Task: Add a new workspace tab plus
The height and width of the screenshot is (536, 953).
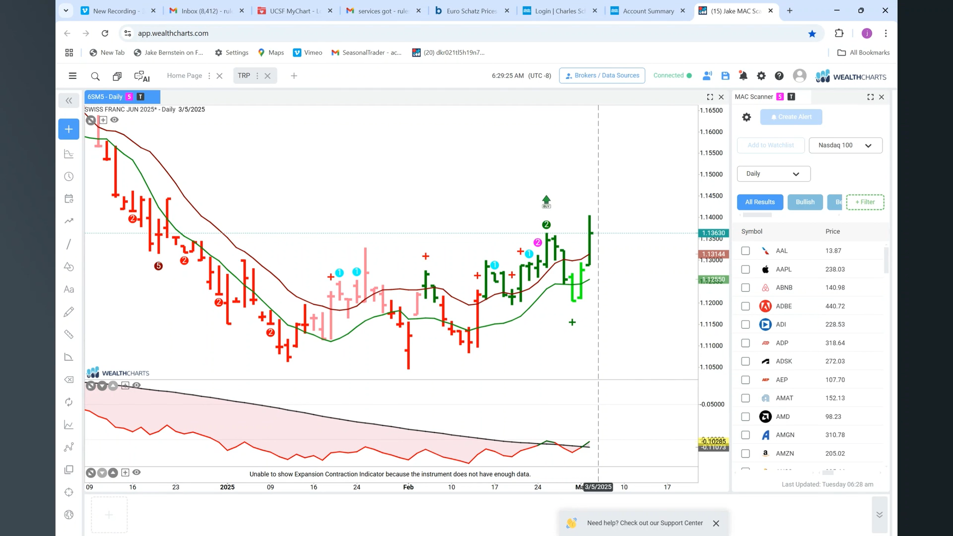Action: pyautogui.click(x=294, y=76)
